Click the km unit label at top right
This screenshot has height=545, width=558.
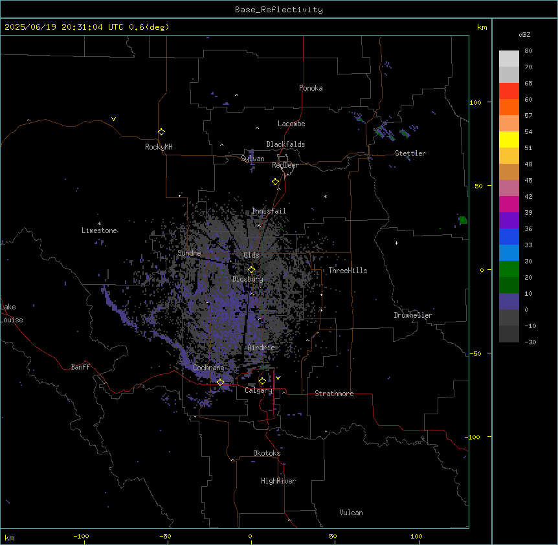coord(482,27)
